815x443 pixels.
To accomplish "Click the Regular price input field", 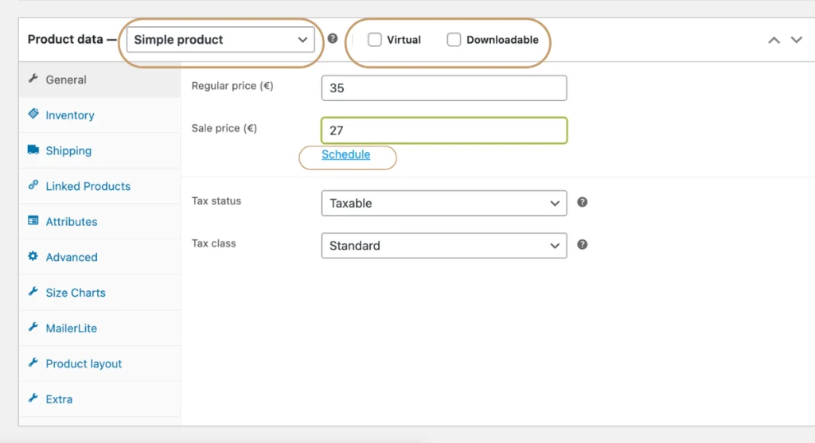I will [x=444, y=87].
